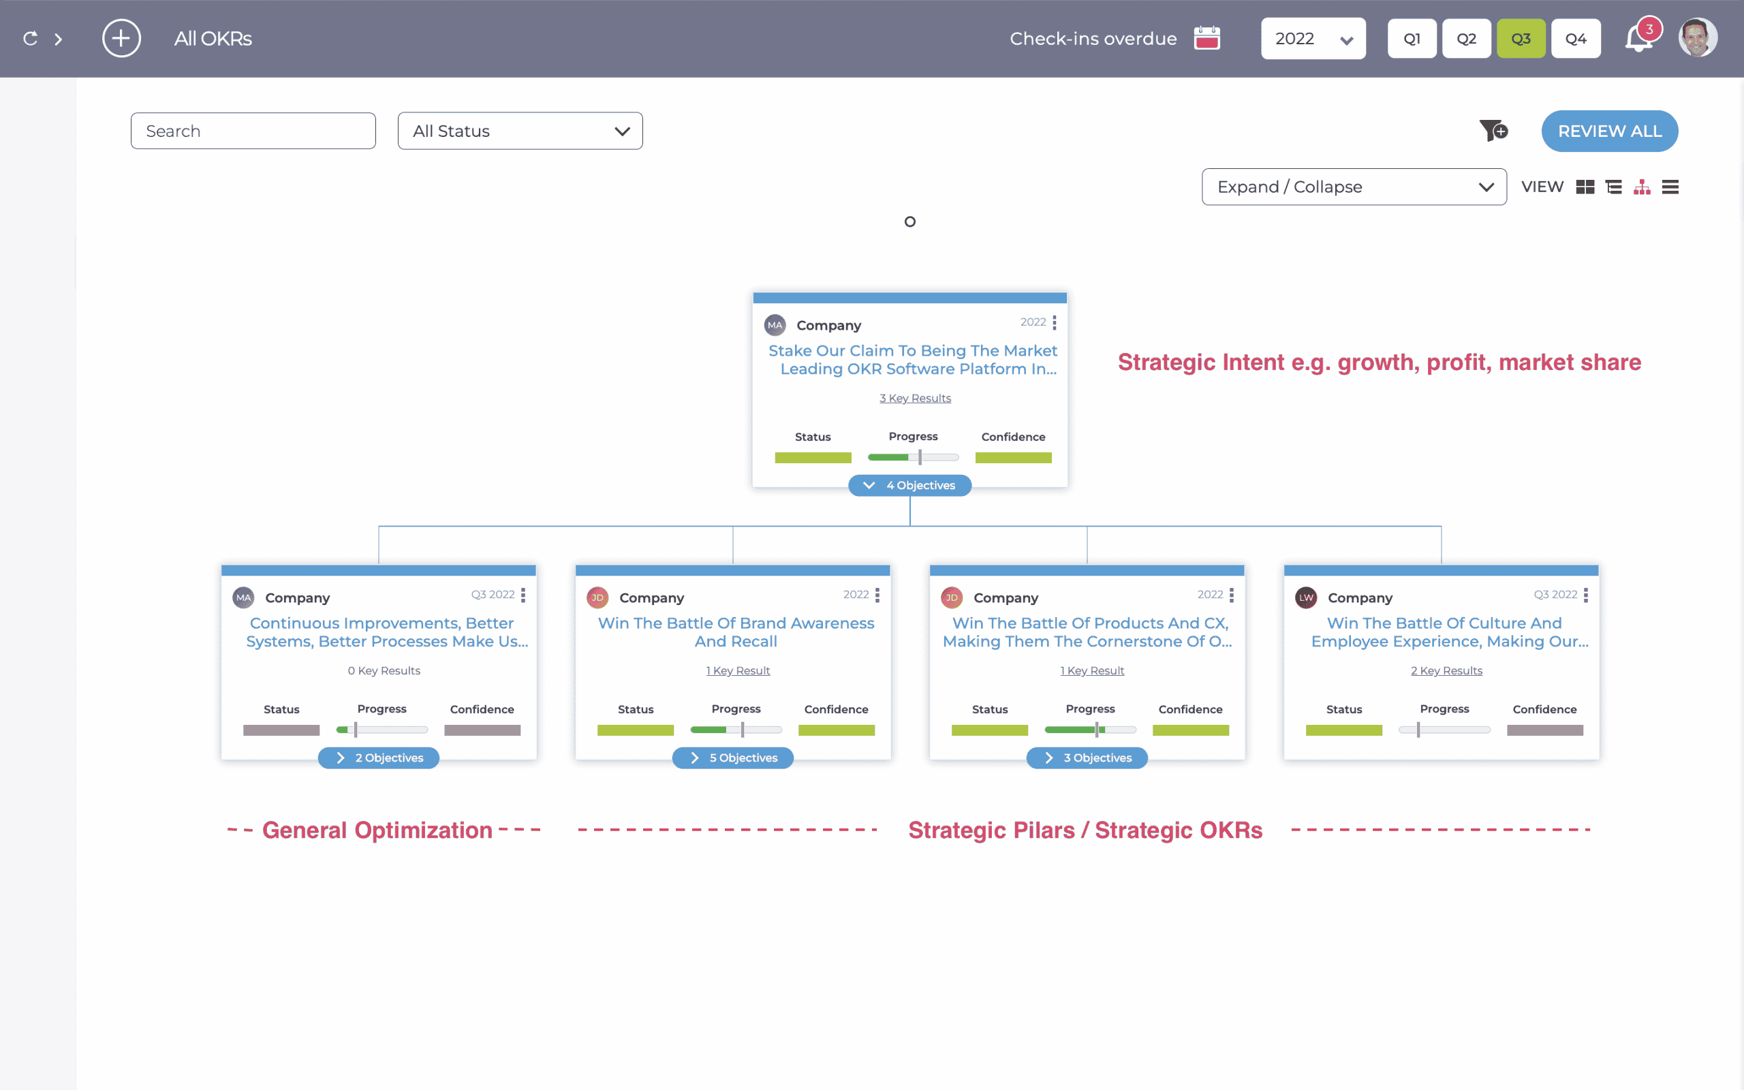Click REVIEW ALL button
The width and height of the screenshot is (1744, 1090).
pos(1610,131)
